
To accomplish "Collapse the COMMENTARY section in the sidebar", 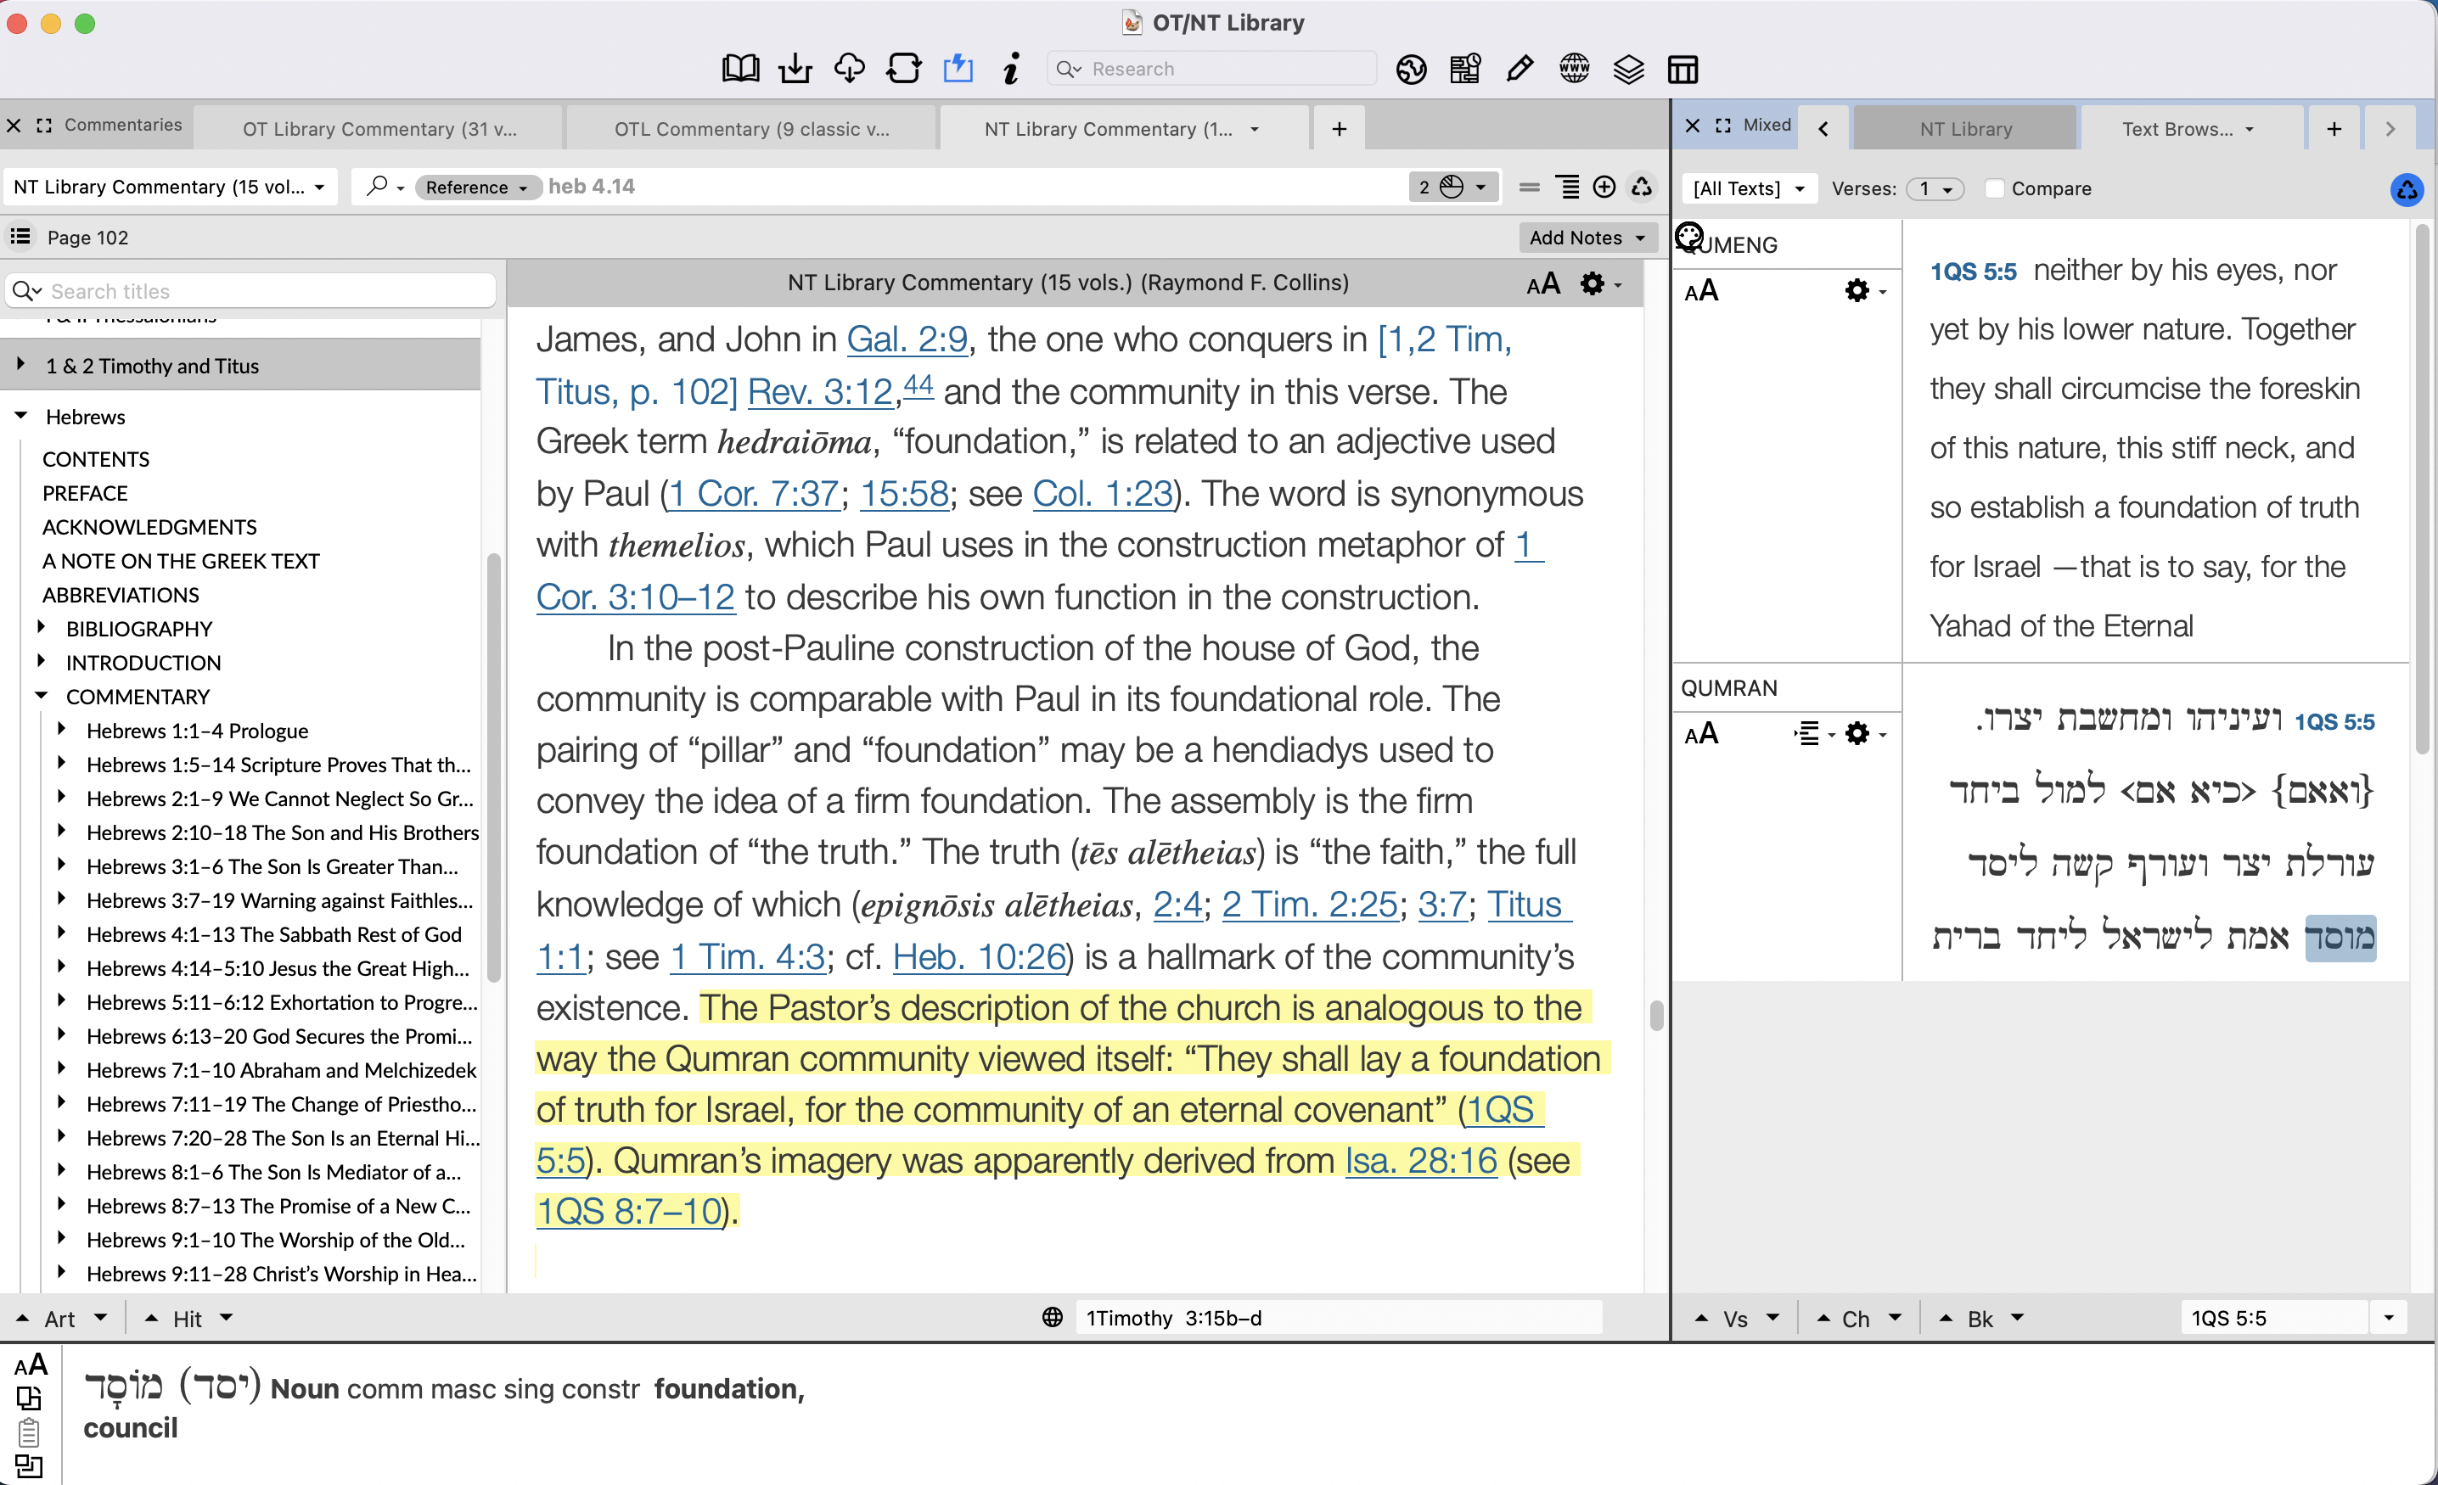I will pyautogui.click(x=42, y=696).
